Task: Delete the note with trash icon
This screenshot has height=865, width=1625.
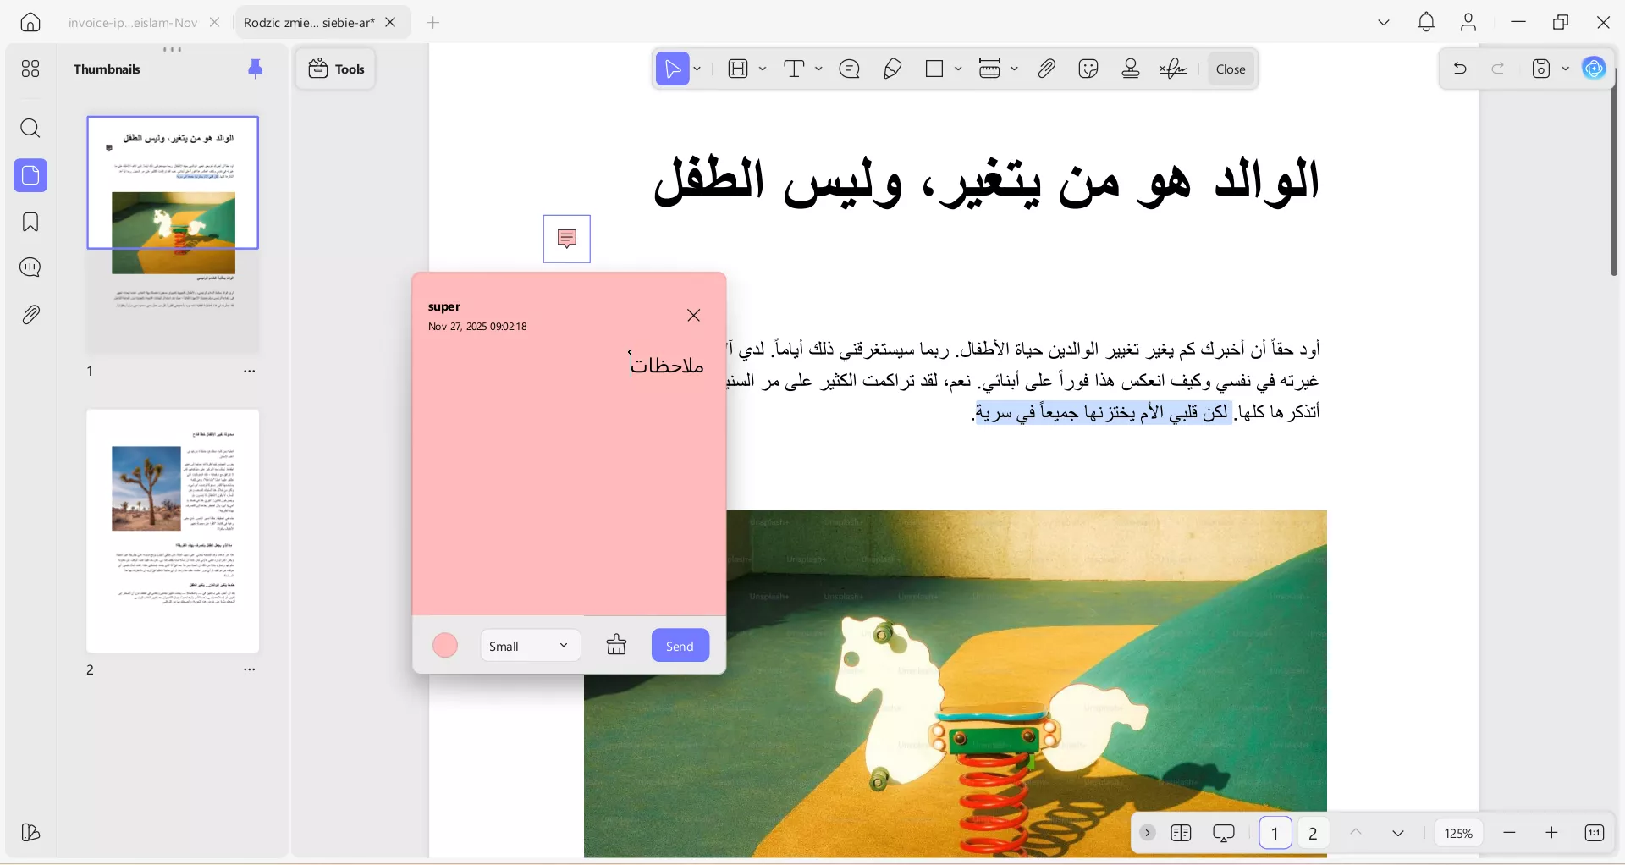Action: click(617, 646)
